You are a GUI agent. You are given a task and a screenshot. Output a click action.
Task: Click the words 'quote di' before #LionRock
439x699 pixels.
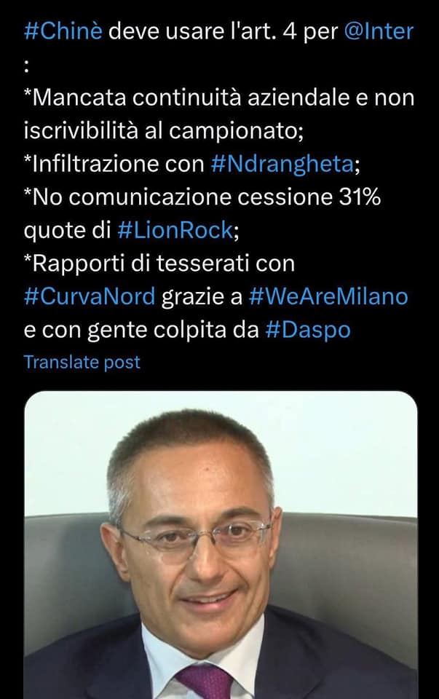(x=67, y=230)
